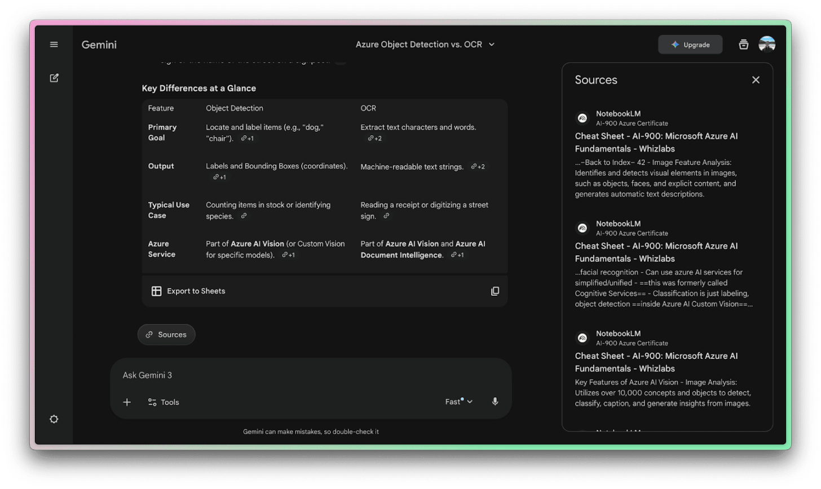This screenshot has height=489, width=821.
Task: Click the microphone voice input icon
Action: (495, 402)
